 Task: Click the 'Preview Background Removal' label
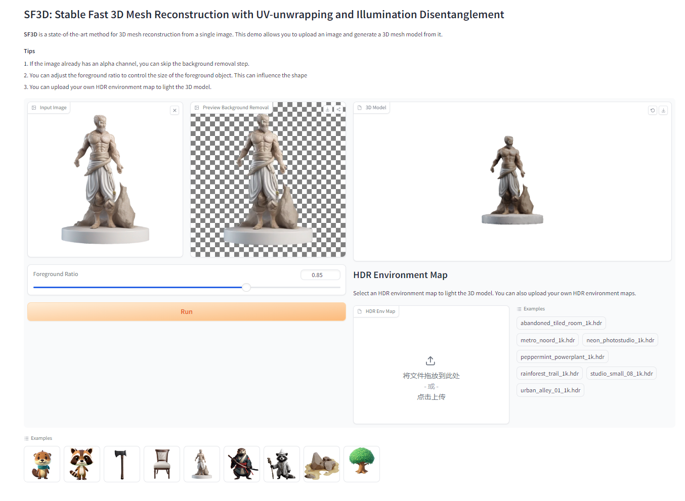(236, 108)
